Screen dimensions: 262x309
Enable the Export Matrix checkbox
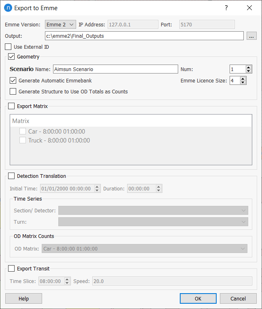[x=11, y=106]
